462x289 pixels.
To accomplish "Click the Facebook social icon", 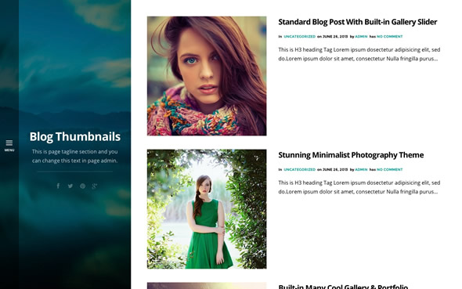I will click(58, 186).
